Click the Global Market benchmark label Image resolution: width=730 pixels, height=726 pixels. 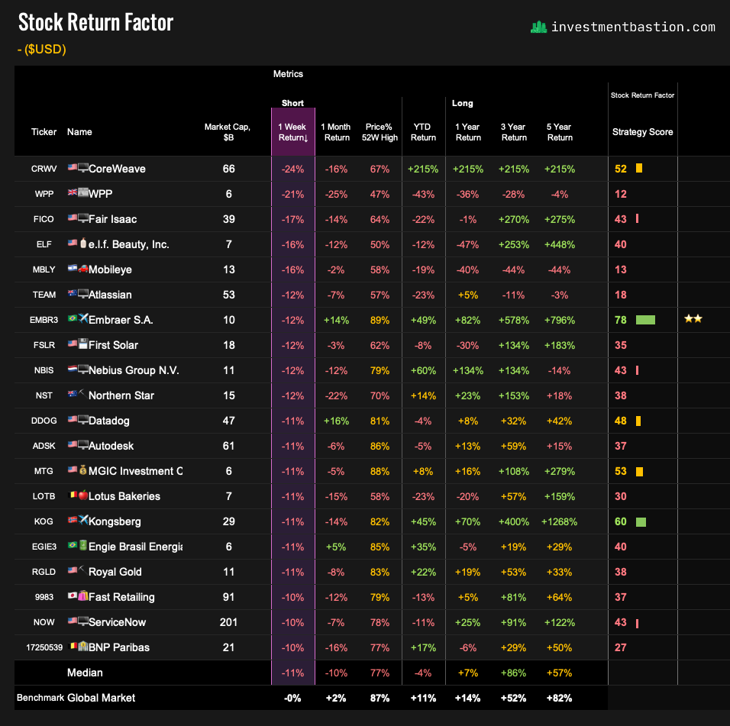point(101,698)
